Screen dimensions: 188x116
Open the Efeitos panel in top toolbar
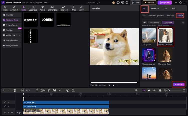pos(81,8)
